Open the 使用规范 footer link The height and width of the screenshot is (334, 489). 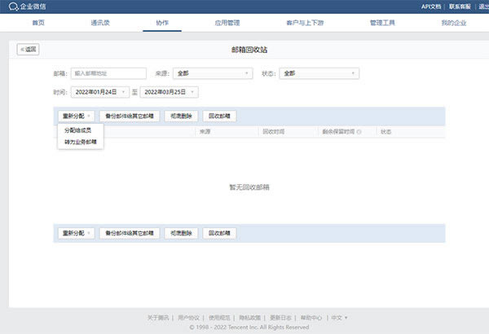219,318
